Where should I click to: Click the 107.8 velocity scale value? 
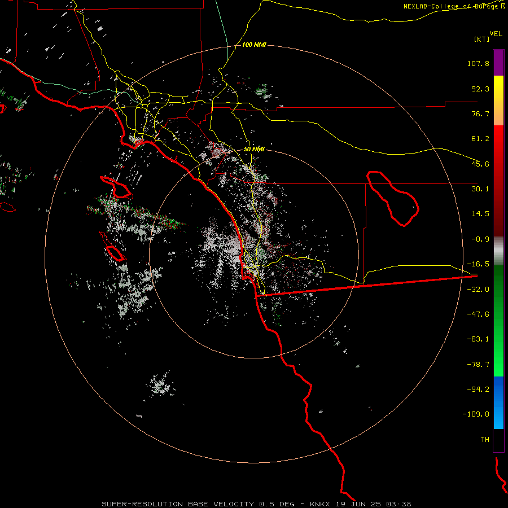coord(478,63)
